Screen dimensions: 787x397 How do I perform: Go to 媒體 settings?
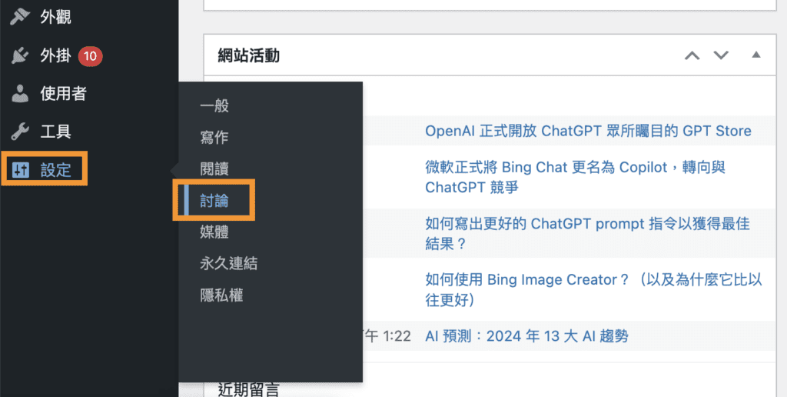(214, 232)
